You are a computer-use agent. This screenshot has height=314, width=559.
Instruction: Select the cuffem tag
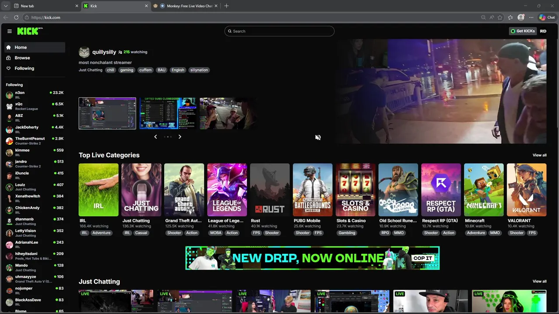pos(145,70)
